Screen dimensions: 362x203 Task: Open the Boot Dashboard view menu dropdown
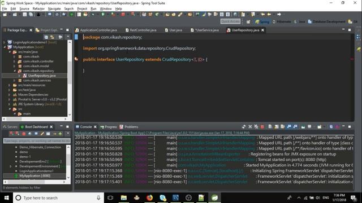(x=68, y=134)
